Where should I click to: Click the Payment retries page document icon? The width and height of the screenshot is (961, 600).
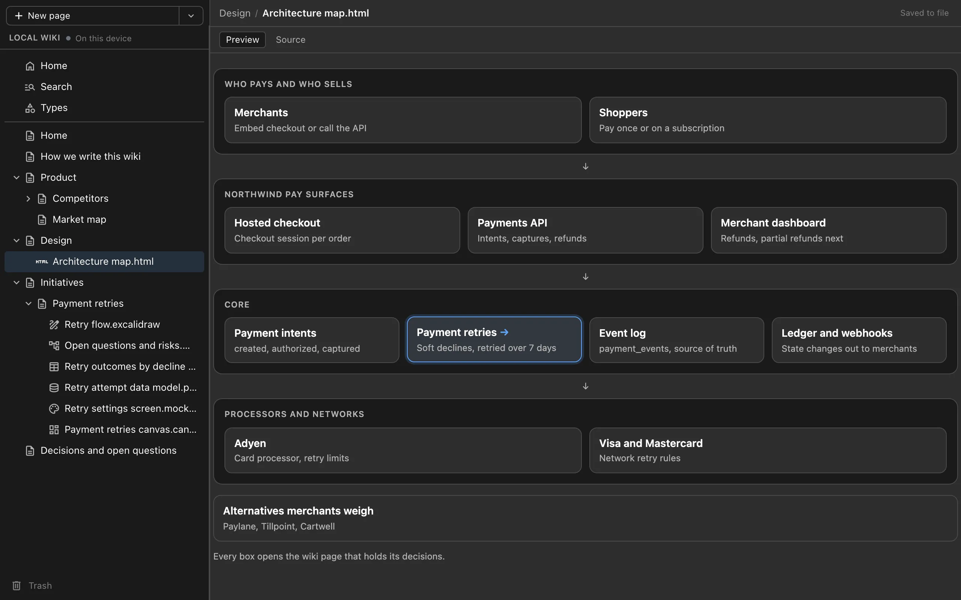[x=42, y=304]
